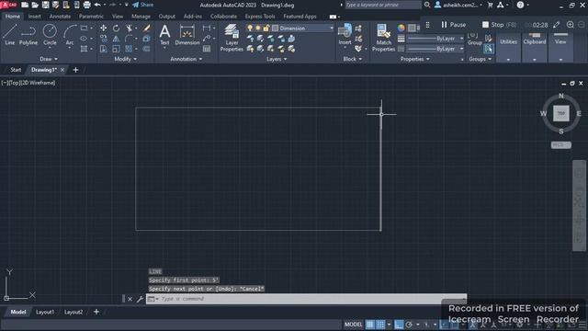
Task: Click the WCS label under ViewCube
Action: point(561,145)
